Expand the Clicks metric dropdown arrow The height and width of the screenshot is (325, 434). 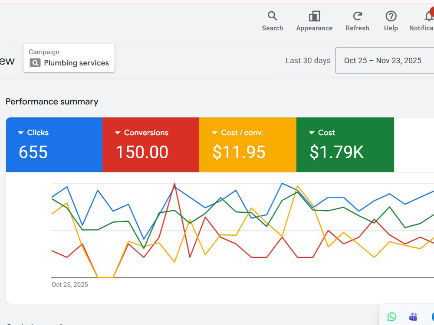point(21,133)
